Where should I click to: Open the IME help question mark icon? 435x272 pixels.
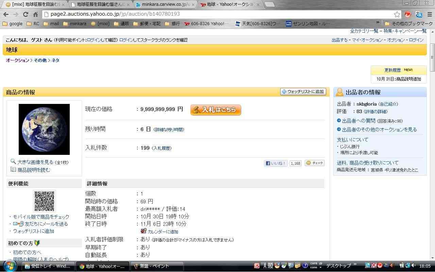pos(305,266)
